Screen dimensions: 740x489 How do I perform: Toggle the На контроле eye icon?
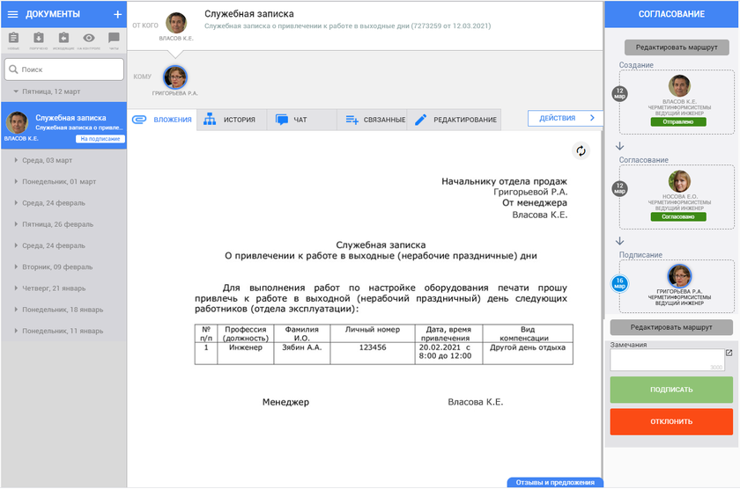point(88,40)
